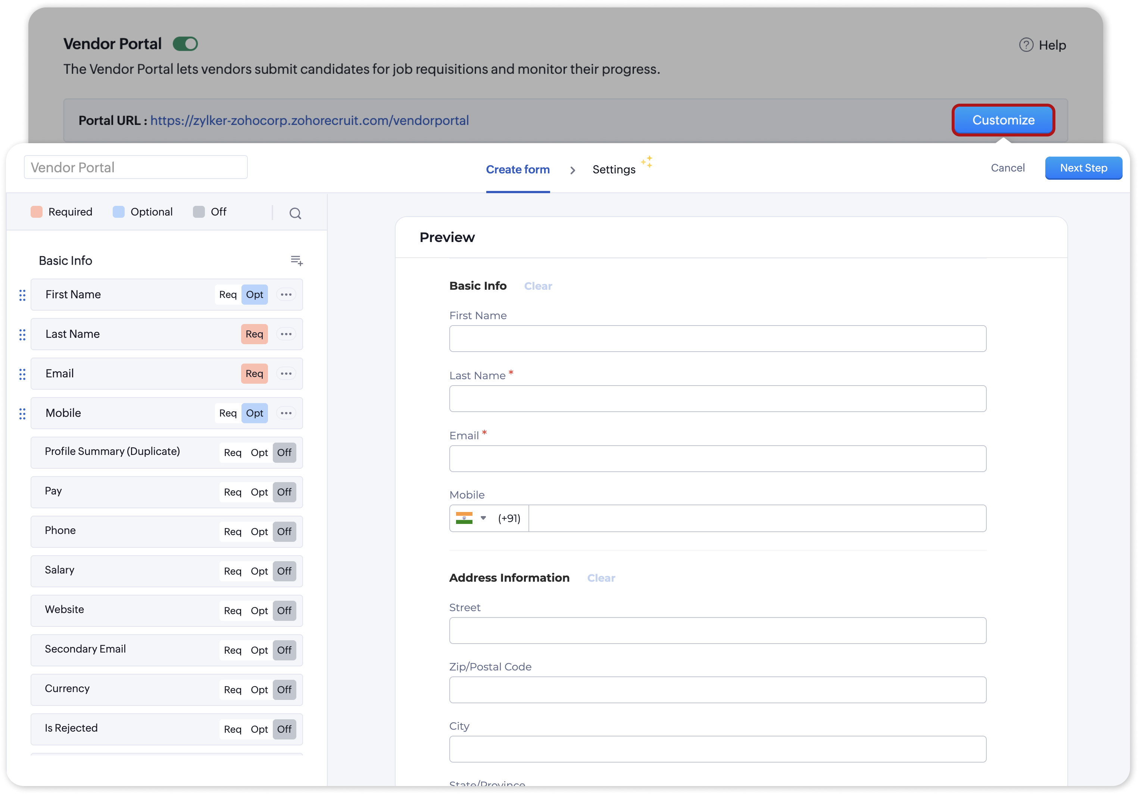Toggle the Vendor Portal switch off

tap(185, 44)
